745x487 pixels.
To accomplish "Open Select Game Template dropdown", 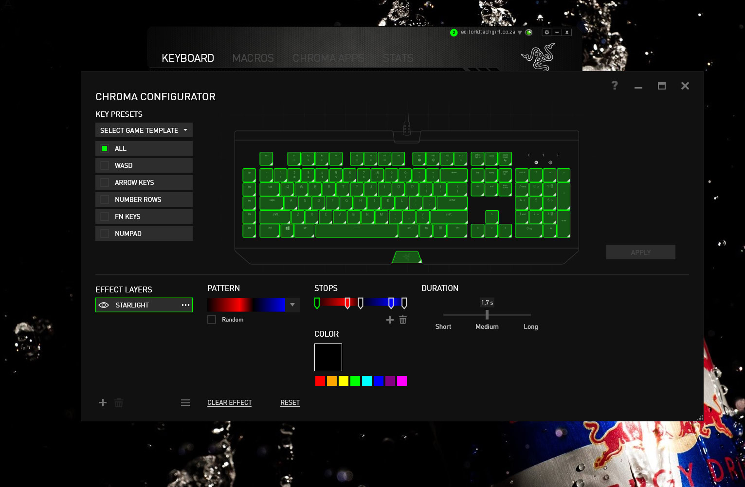I will (144, 130).
